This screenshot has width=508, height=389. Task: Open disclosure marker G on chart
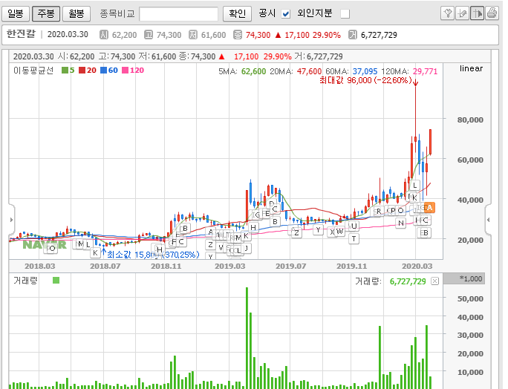(x=258, y=215)
